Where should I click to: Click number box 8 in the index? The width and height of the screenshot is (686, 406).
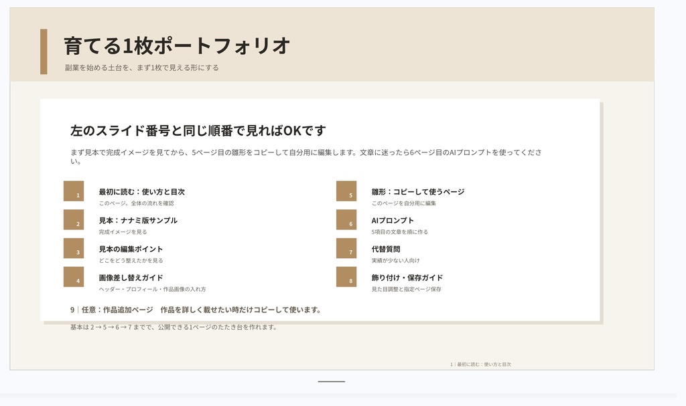[346, 277]
